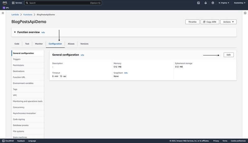This screenshot has height=143, width=248.
Task: Click the Throttle button
Action: (192, 22)
